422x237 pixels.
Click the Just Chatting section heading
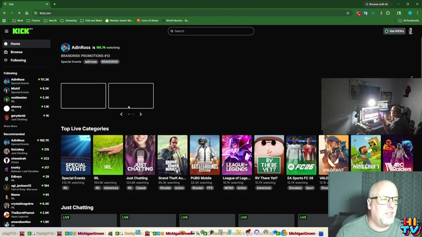tap(77, 207)
